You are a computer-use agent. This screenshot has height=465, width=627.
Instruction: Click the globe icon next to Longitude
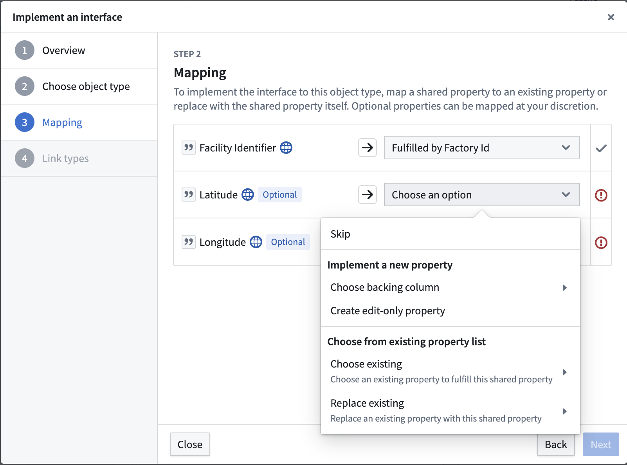tap(256, 242)
